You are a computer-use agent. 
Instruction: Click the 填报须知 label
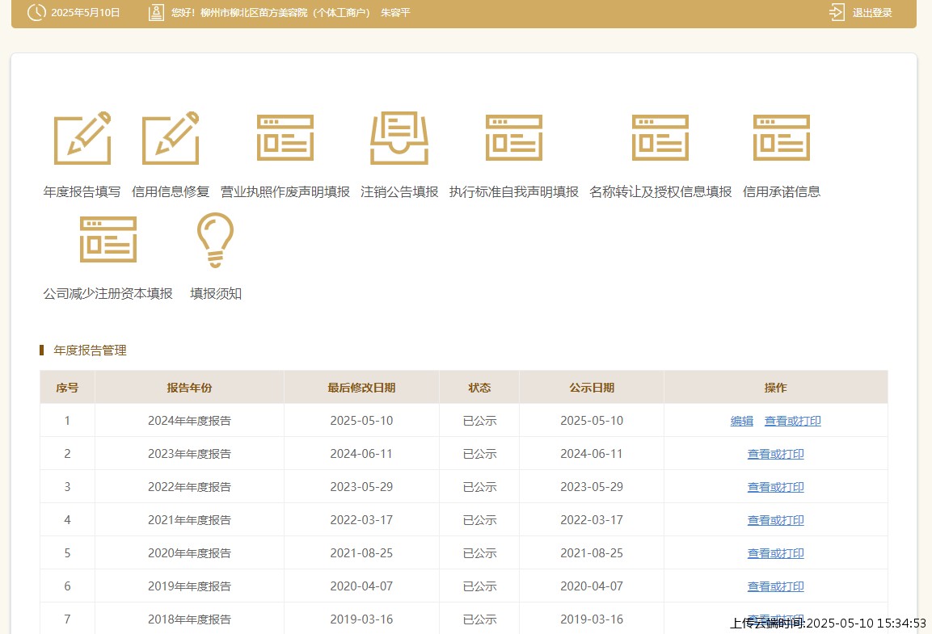[215, 294]
